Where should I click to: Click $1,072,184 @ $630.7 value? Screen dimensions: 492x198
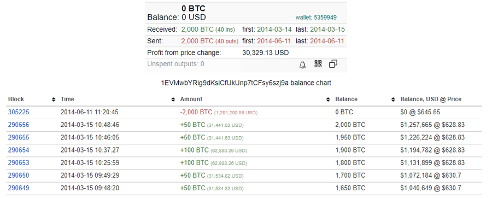pos(431,176)
